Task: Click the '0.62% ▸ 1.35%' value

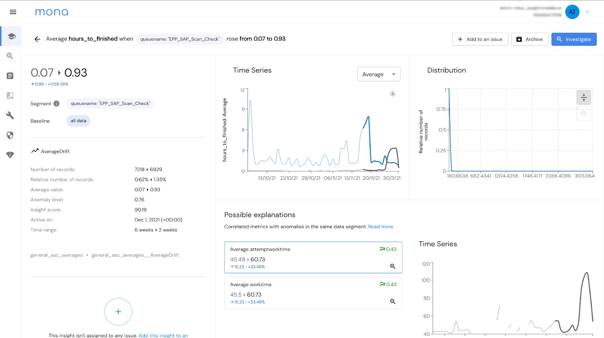Action: (x=150, y=180)
